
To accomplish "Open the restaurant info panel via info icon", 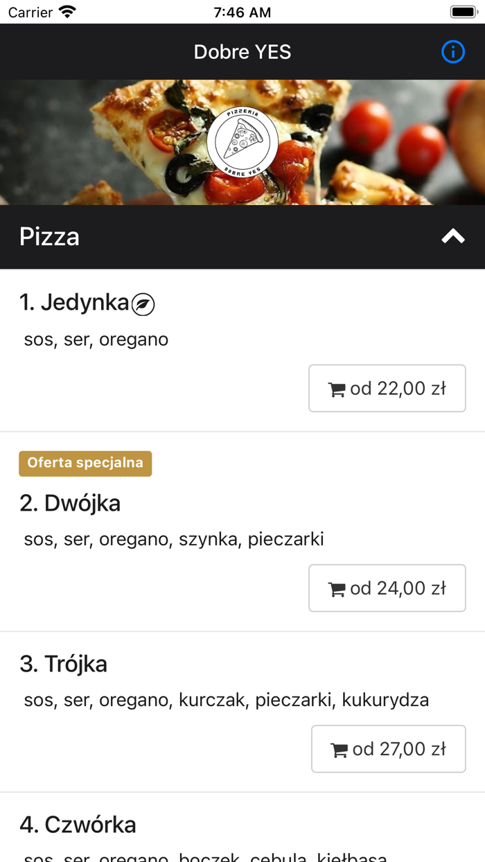I will pos(453,52).
